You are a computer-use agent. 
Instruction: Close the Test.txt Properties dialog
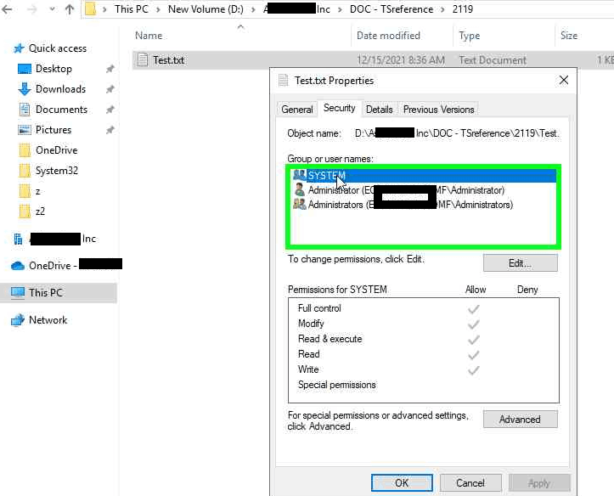click(x=564, y=80)
